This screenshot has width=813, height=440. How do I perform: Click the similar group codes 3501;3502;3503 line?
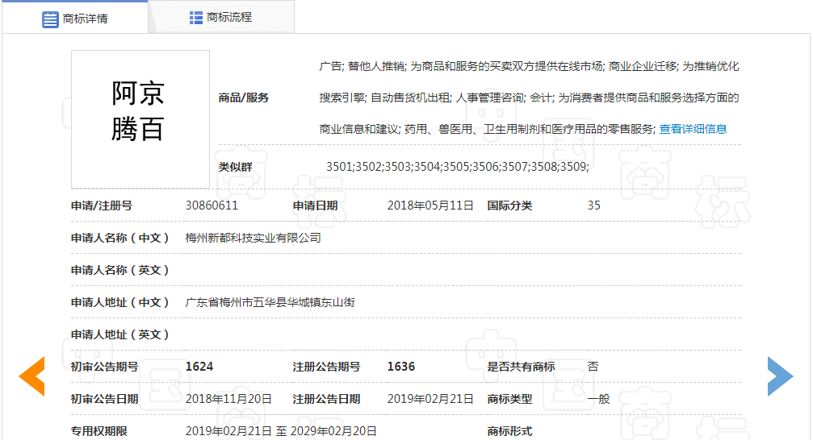(x=457, y=167)
